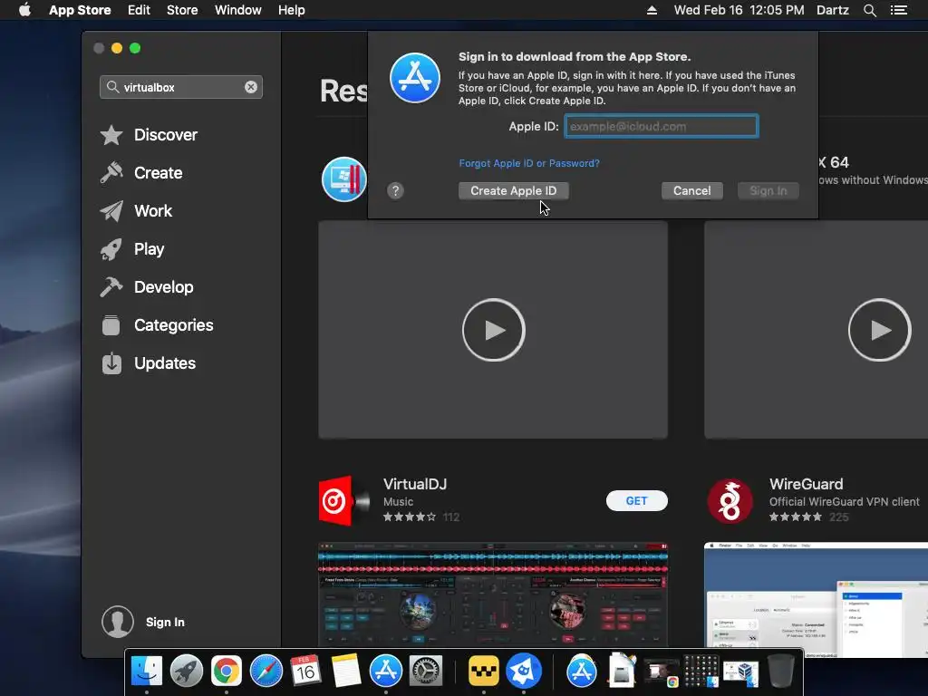This screenshot has height=696, width=928.
Task: Open the VirtualDJ app icon
Action: (x=343, y=500)
